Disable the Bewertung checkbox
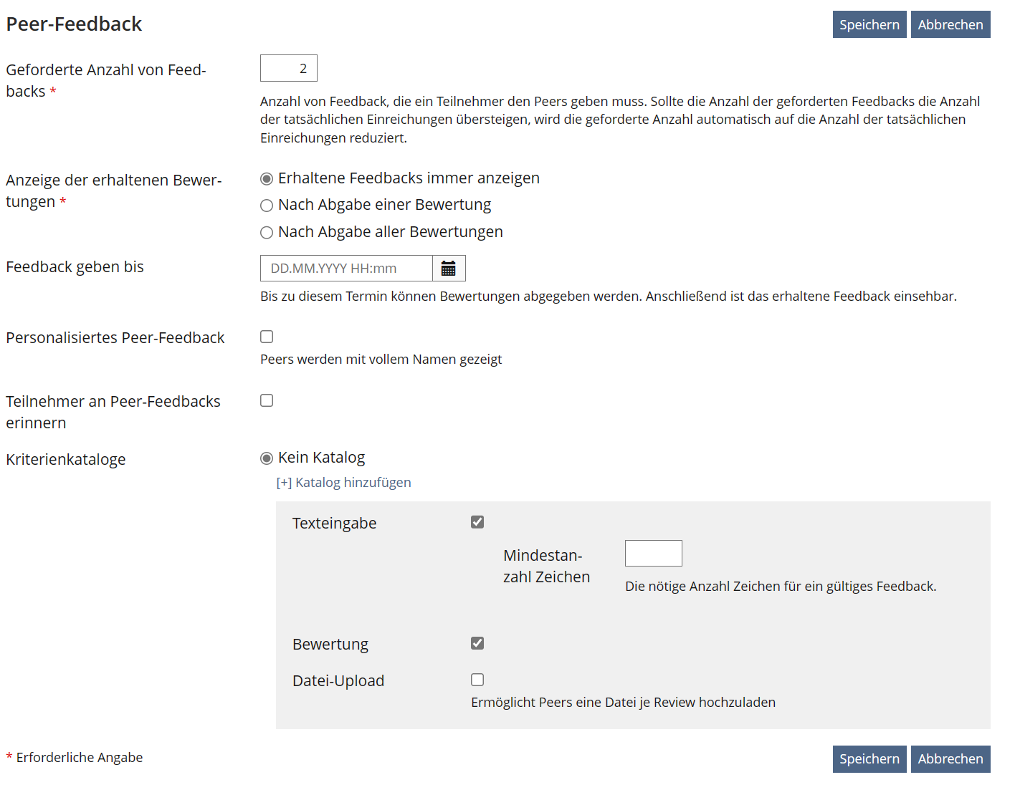 pyautogui.click(x=477, y=643)
